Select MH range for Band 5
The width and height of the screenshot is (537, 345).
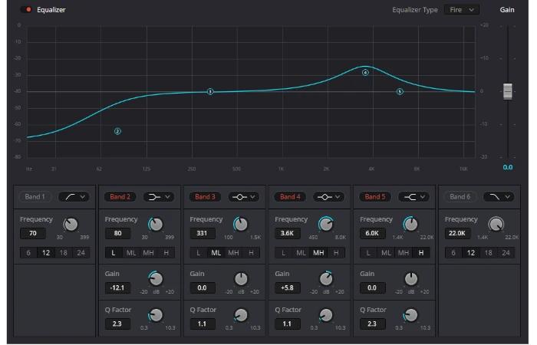pyautogui.click(x=404, y=252)
